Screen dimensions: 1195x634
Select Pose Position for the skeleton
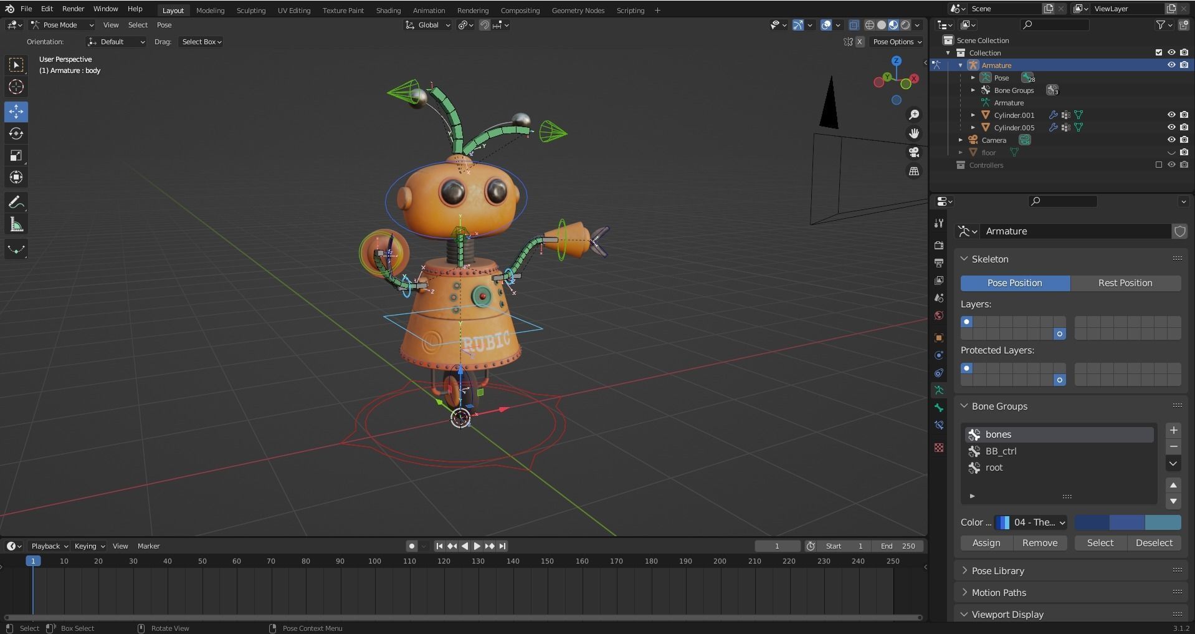(x=1015, y=283)
